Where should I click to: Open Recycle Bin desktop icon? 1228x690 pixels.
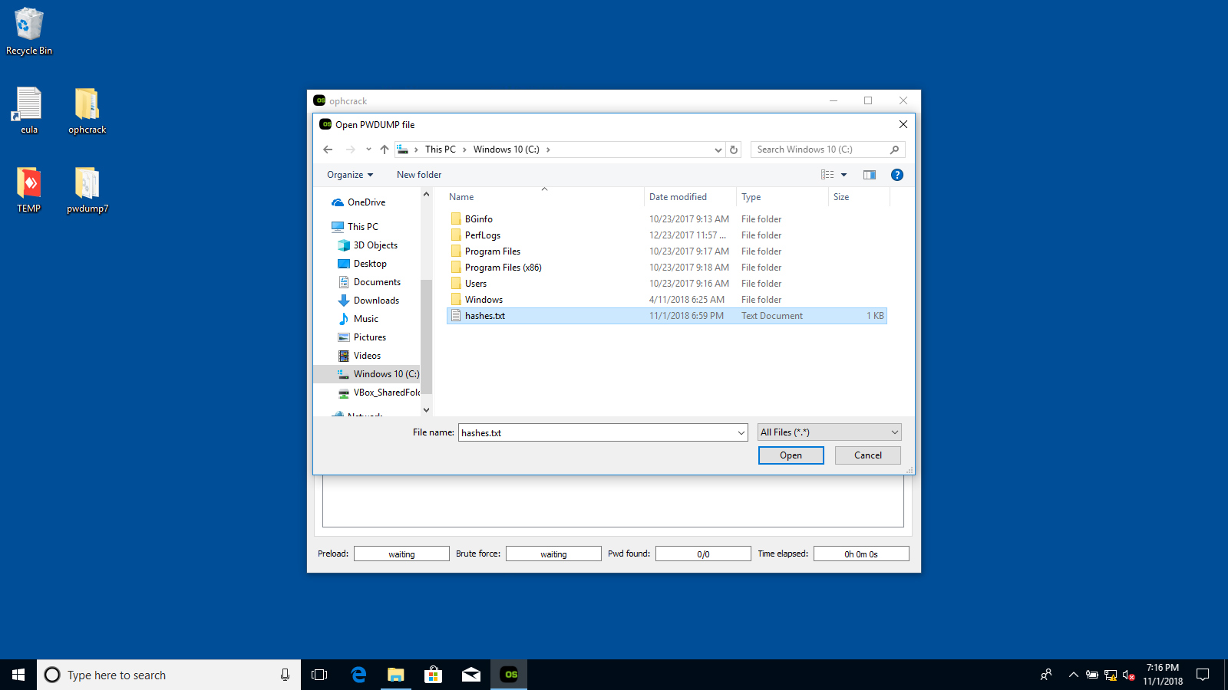[29, 31]
